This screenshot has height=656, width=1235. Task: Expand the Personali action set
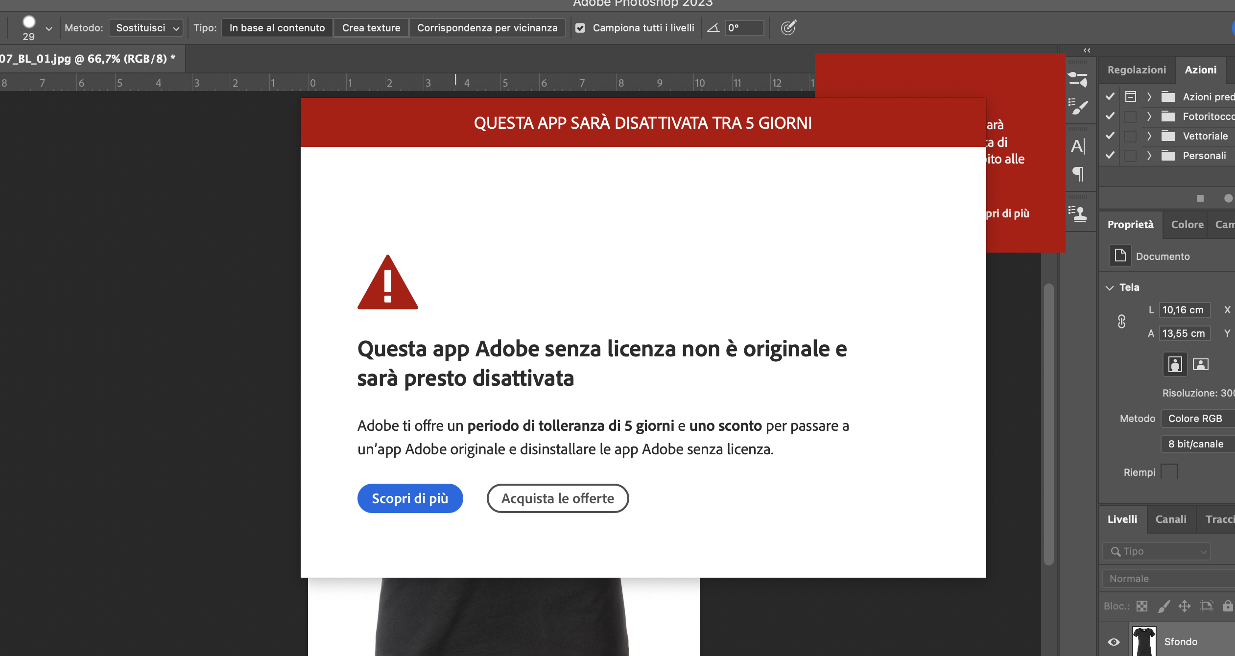point(1149,156)
